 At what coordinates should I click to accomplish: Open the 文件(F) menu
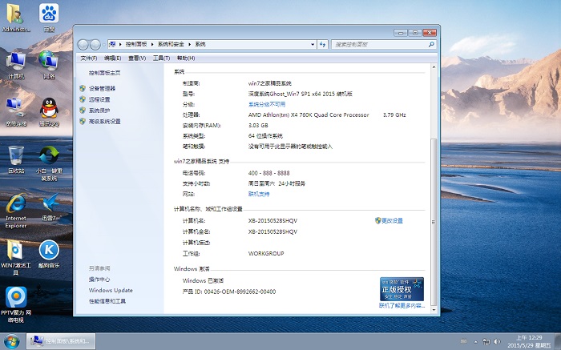(89, 58)
